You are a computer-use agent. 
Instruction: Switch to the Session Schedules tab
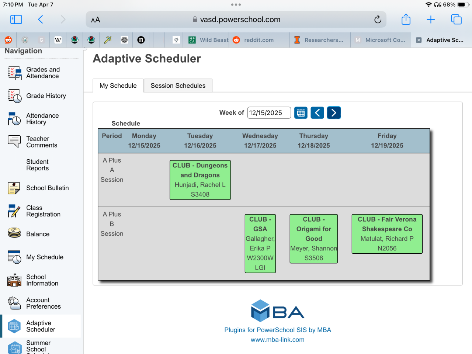(178, 86)
